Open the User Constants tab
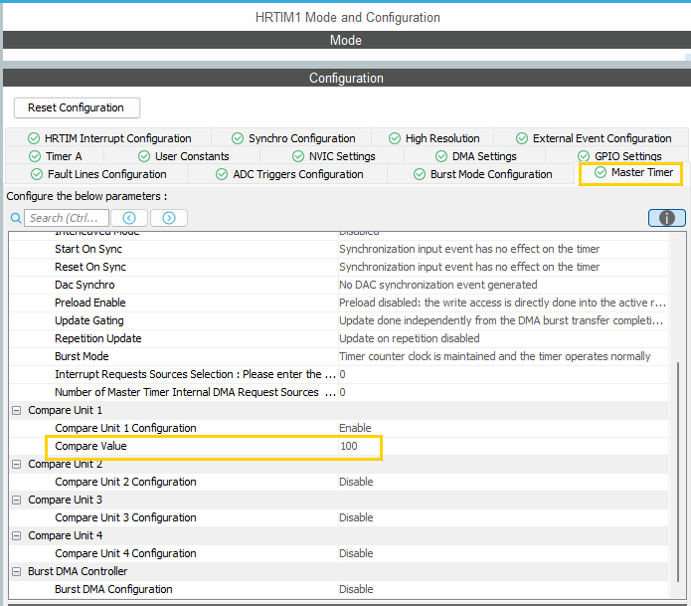This screenshot has width=691, height=606. [183, 156]
